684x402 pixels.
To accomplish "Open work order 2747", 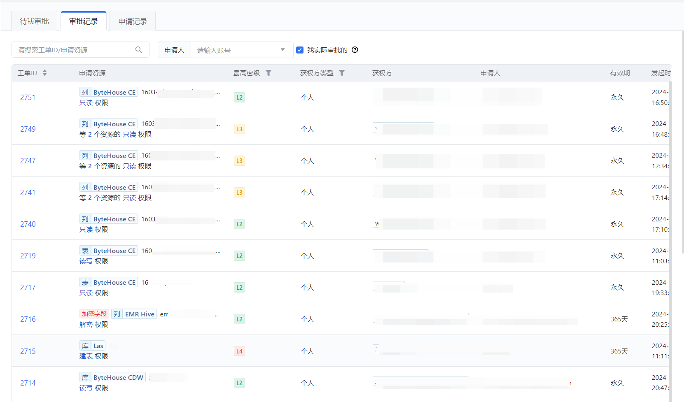I will (28, 161).
